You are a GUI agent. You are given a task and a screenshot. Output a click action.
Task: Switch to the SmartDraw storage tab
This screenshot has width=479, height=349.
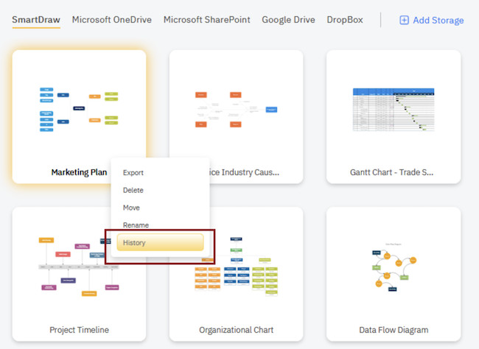(36, 20)
